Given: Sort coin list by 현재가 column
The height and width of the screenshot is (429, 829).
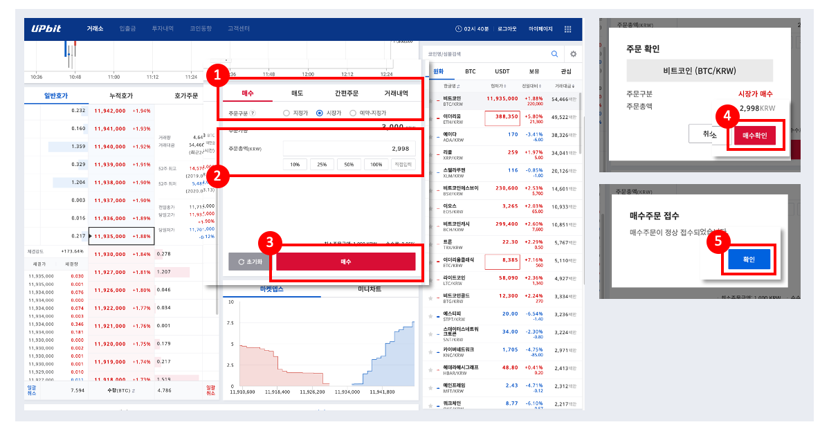Looking at the screenshot, I should [x=498, y=86].
